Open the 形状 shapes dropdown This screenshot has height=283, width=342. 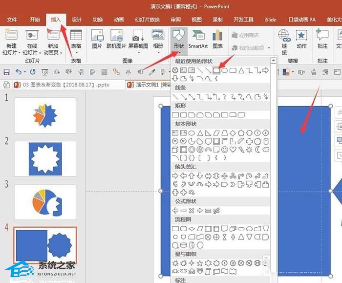(x=179, y=42)
